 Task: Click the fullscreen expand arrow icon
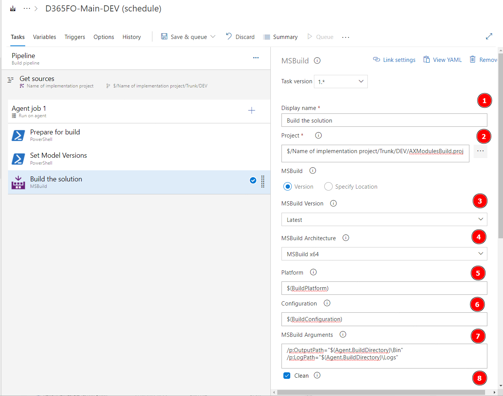(x=489, y=36)
